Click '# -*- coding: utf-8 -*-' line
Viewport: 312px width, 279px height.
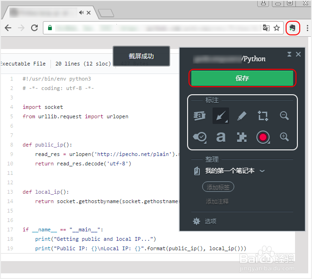coord(58,88)
